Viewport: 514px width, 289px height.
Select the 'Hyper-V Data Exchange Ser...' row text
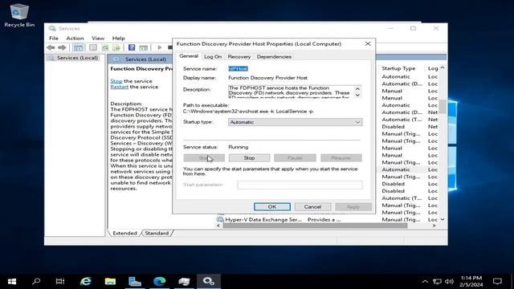tap(263, 219)
